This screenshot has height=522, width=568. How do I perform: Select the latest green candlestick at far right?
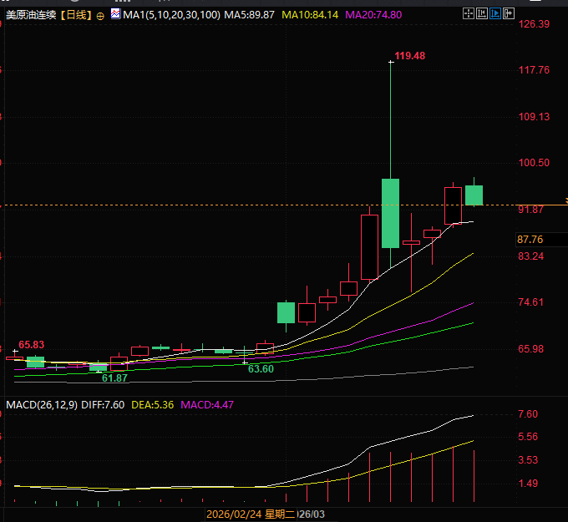(x=474, y=195)
